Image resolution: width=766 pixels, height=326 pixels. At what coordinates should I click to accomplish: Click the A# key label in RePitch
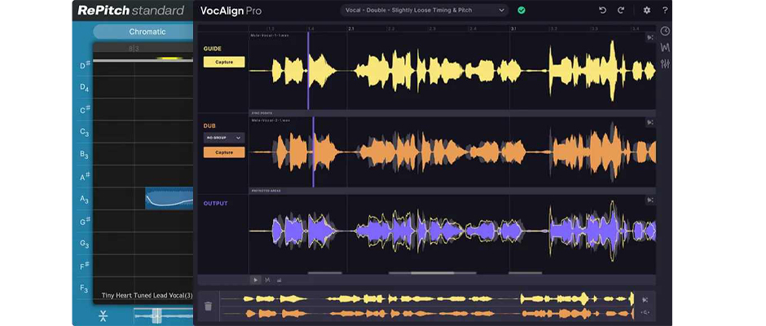(85, 176)
